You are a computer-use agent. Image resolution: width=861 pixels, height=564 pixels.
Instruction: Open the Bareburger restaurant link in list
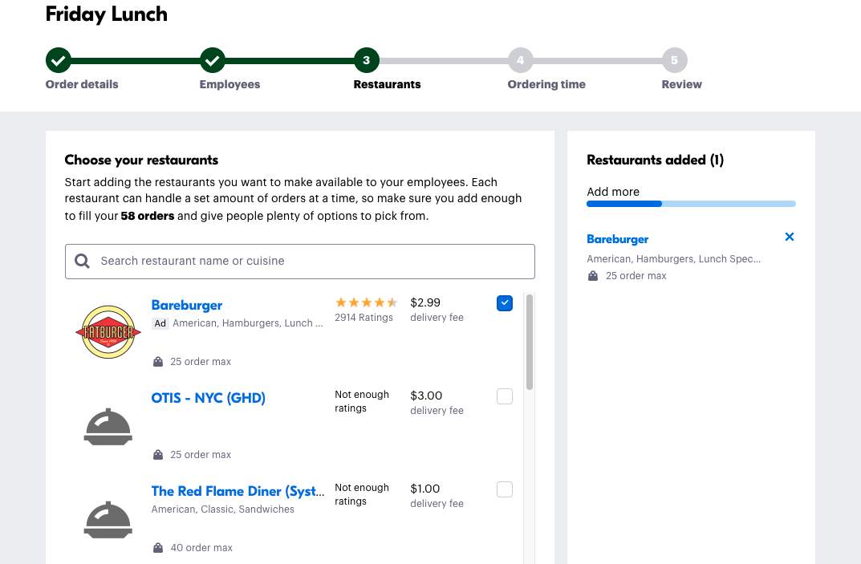click(x=186, y=305)
